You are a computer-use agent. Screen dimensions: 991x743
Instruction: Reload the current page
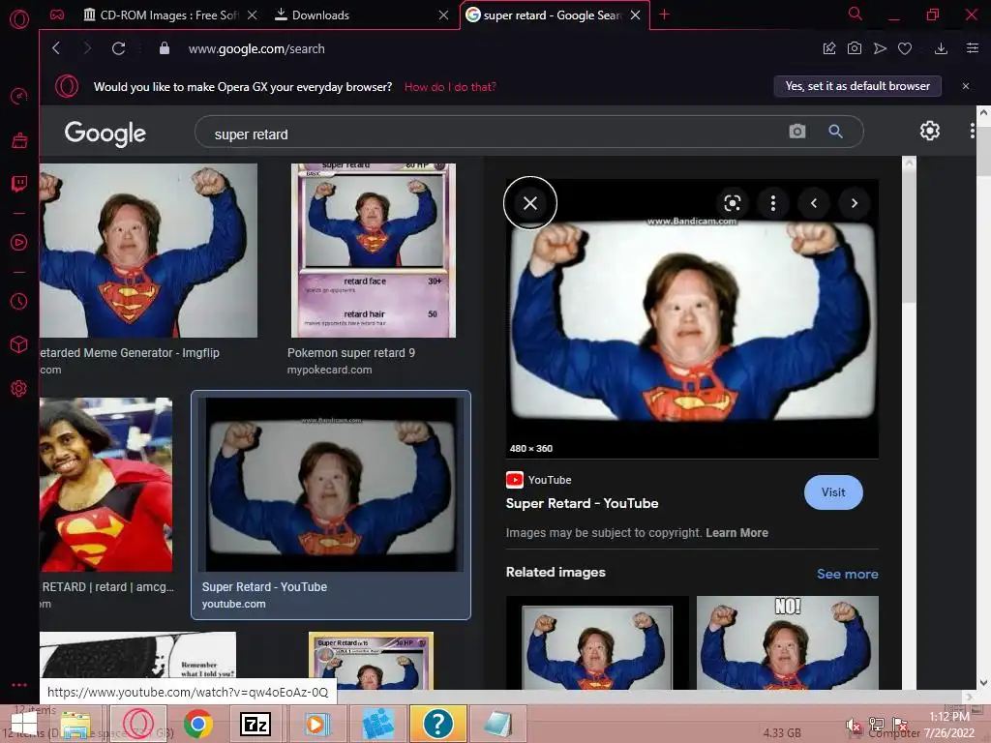(118, 48)
